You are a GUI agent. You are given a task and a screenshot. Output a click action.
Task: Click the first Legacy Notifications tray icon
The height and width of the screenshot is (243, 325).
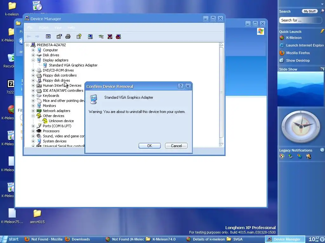(x=282, y=156)
